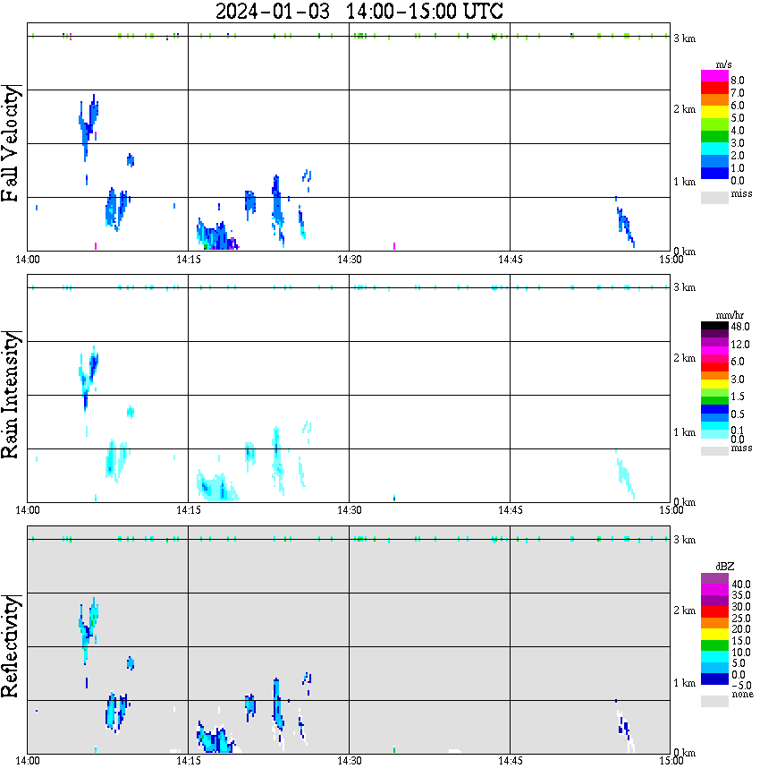
Task: Click the top purple swatch in the dBZ legend
Action: click(714, 578)
